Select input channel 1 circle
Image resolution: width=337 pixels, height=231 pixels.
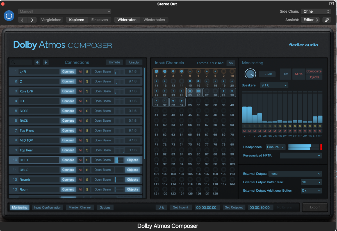click(x=156, y=72)
